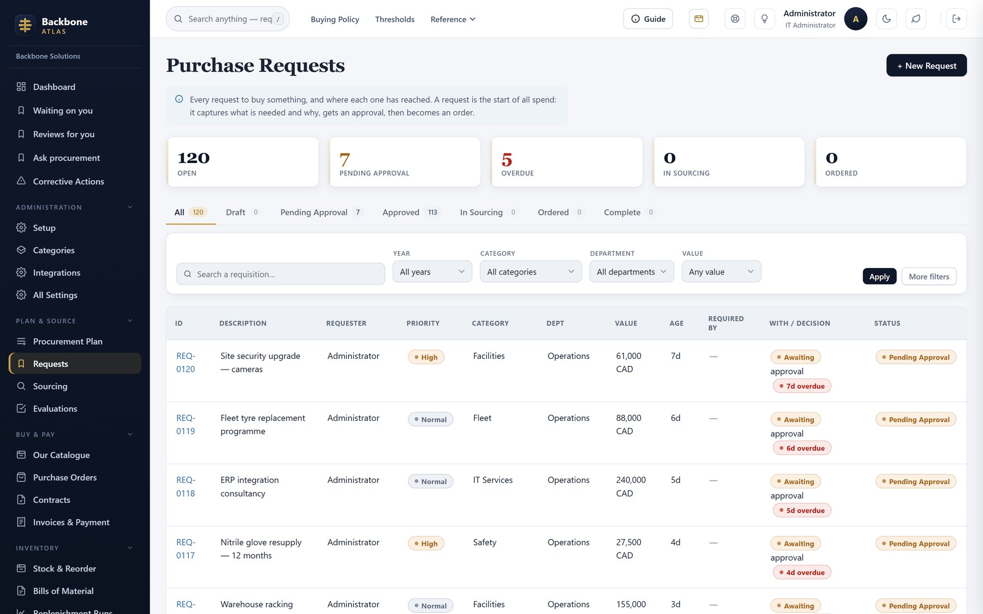The image size is (983, 614).
Task: Click the Guide button
Action: (648, 19)
